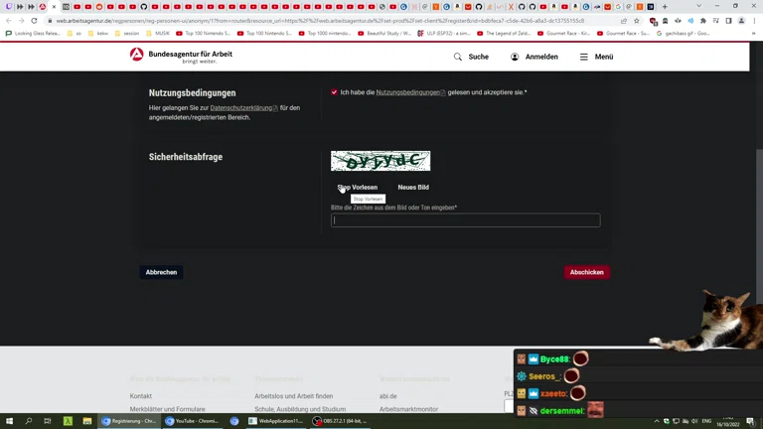Switch to the Twitch browser tab
The image size is (763, 429).
pyautogui.click(x=9, y=7)
